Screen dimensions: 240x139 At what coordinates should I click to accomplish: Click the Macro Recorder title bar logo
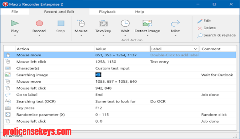5,4
